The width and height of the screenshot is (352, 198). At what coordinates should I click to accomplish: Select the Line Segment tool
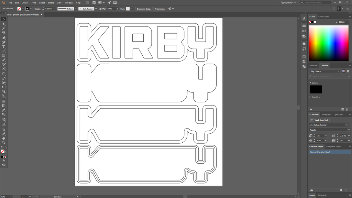click(4, 51)
